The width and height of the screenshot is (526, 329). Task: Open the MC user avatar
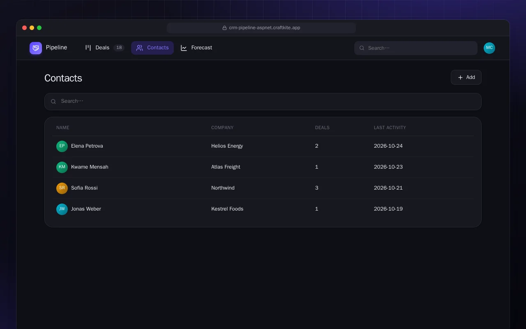(x=489, y=48)
